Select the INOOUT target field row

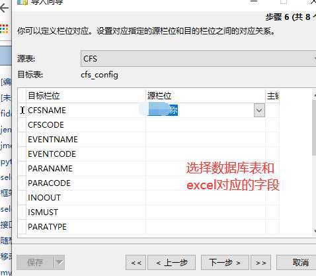pos(86,198)
